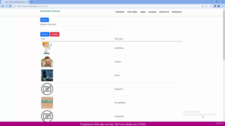
Task: Expand the tab search chevron
Action: point(206,2)
